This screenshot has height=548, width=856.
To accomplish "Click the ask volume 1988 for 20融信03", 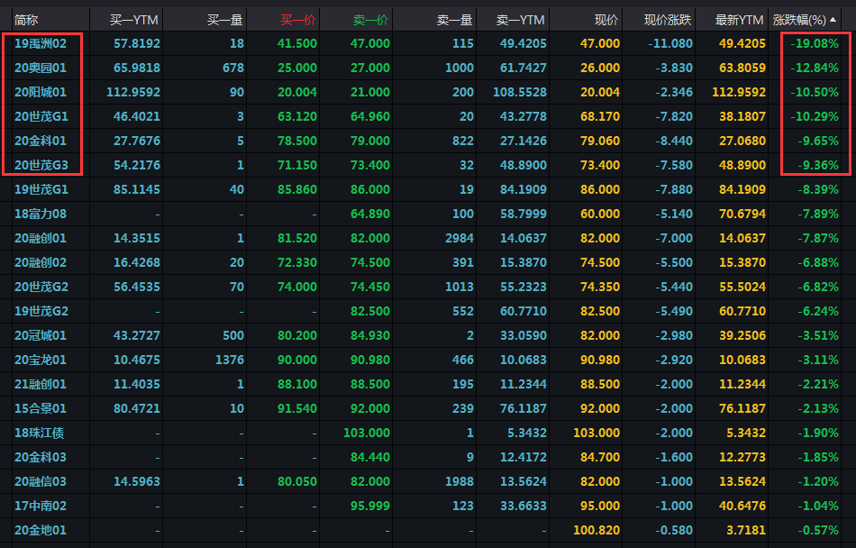I will [x=460, y=481].
